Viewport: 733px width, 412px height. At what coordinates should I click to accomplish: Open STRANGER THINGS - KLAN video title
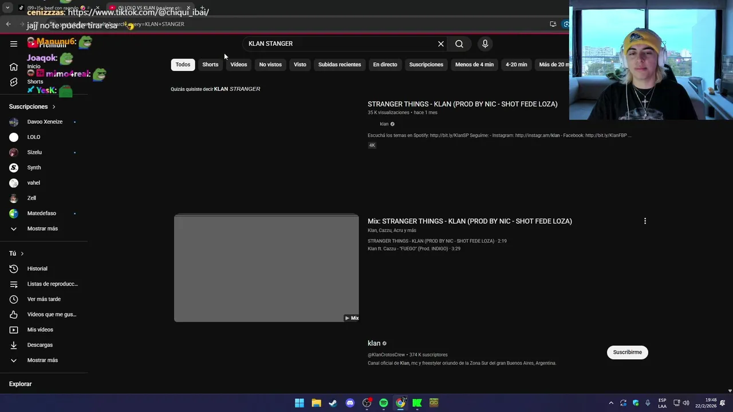[463, 104]
